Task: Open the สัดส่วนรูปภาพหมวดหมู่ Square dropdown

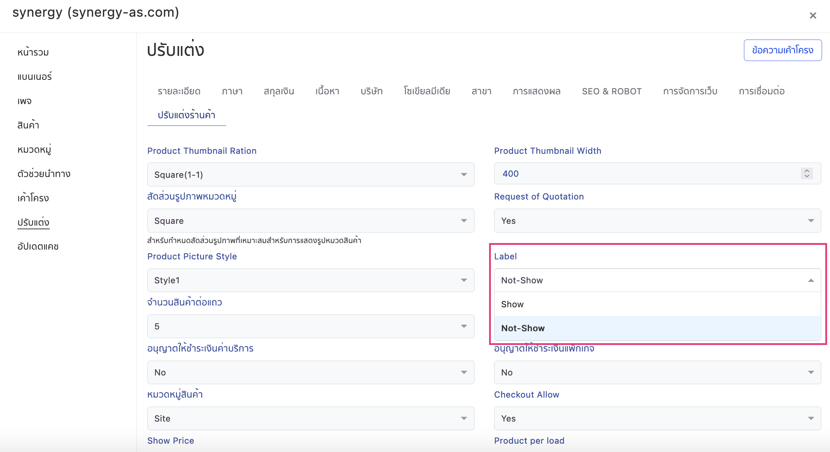Action: point(311,221)
